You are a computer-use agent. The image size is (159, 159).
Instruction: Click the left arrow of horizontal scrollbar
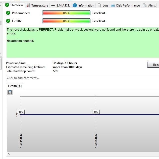point(9,153)
